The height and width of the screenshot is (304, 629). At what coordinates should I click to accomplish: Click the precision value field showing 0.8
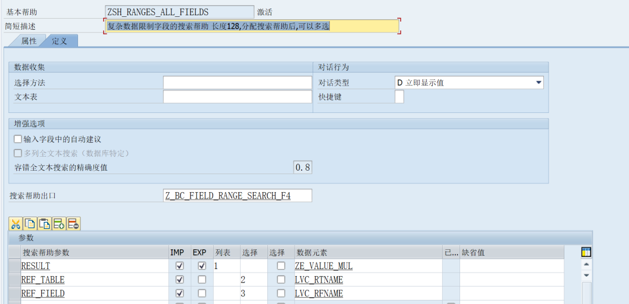303,168
